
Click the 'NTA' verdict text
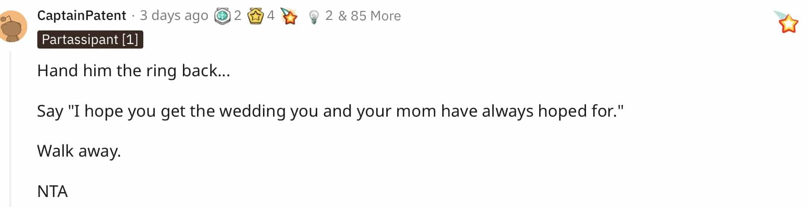(x=52, y=192)
